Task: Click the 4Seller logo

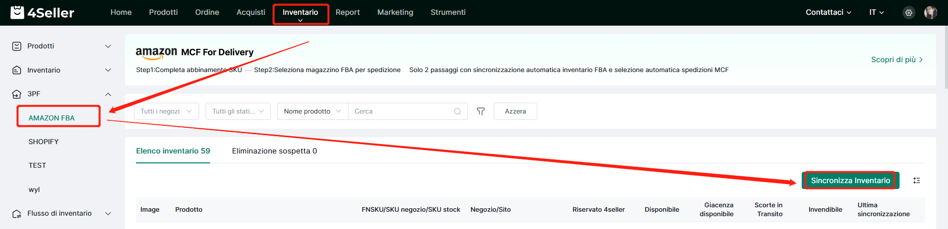Action: click(43, 12)
